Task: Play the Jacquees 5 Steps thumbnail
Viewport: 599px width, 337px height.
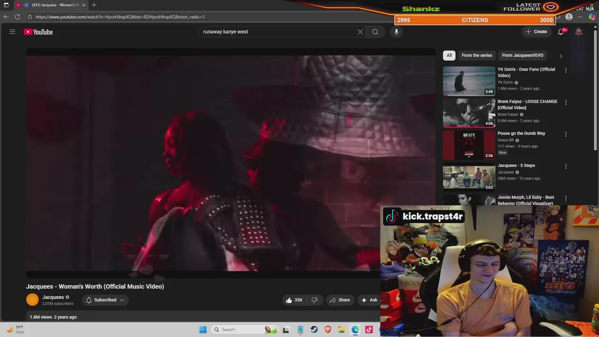Action: point(469,177)
